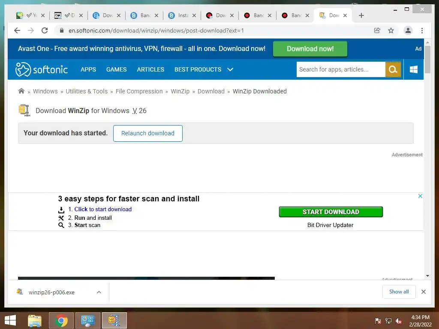Image resolution: width=439 pixels, height=329 pixels.
Task: Bookmark this page with the star
Action: [391, 30]
